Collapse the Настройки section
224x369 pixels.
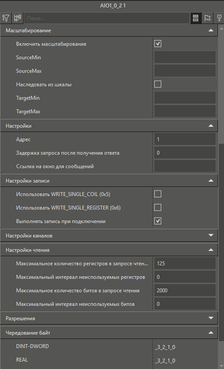coord(211,126)
